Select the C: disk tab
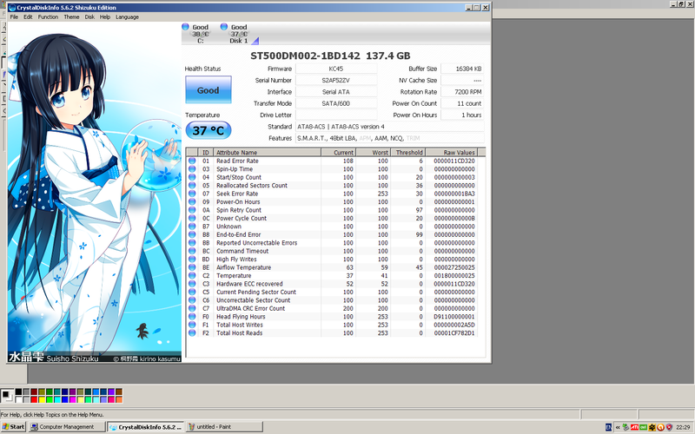The image size is (695, 434). [x=200, y=34]
